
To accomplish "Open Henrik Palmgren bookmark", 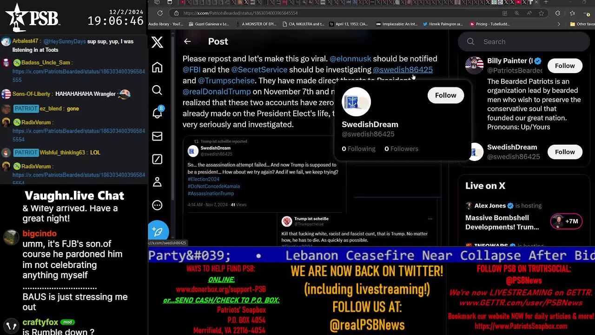I will coord(443,24).
